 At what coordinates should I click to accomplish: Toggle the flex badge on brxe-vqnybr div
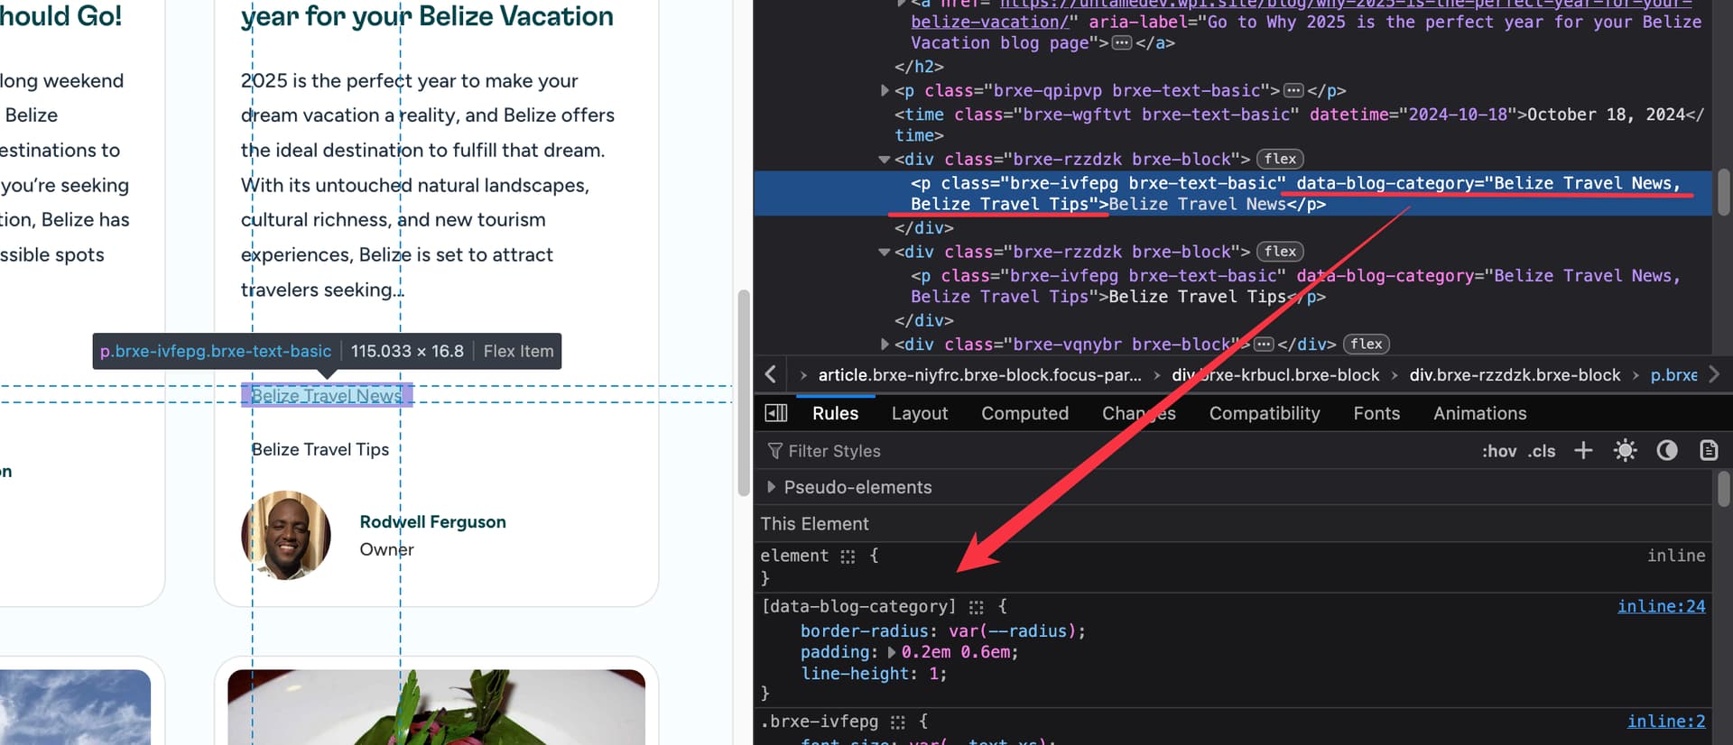click(x=1366, y=344)
